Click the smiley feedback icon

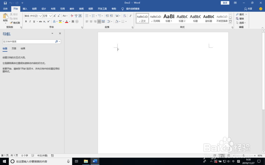pyautogui.click(x=261, y=9)
